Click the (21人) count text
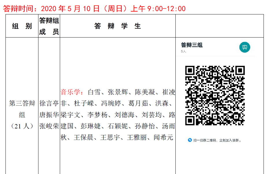Screen dimensions: 267x174 [22, 126]
